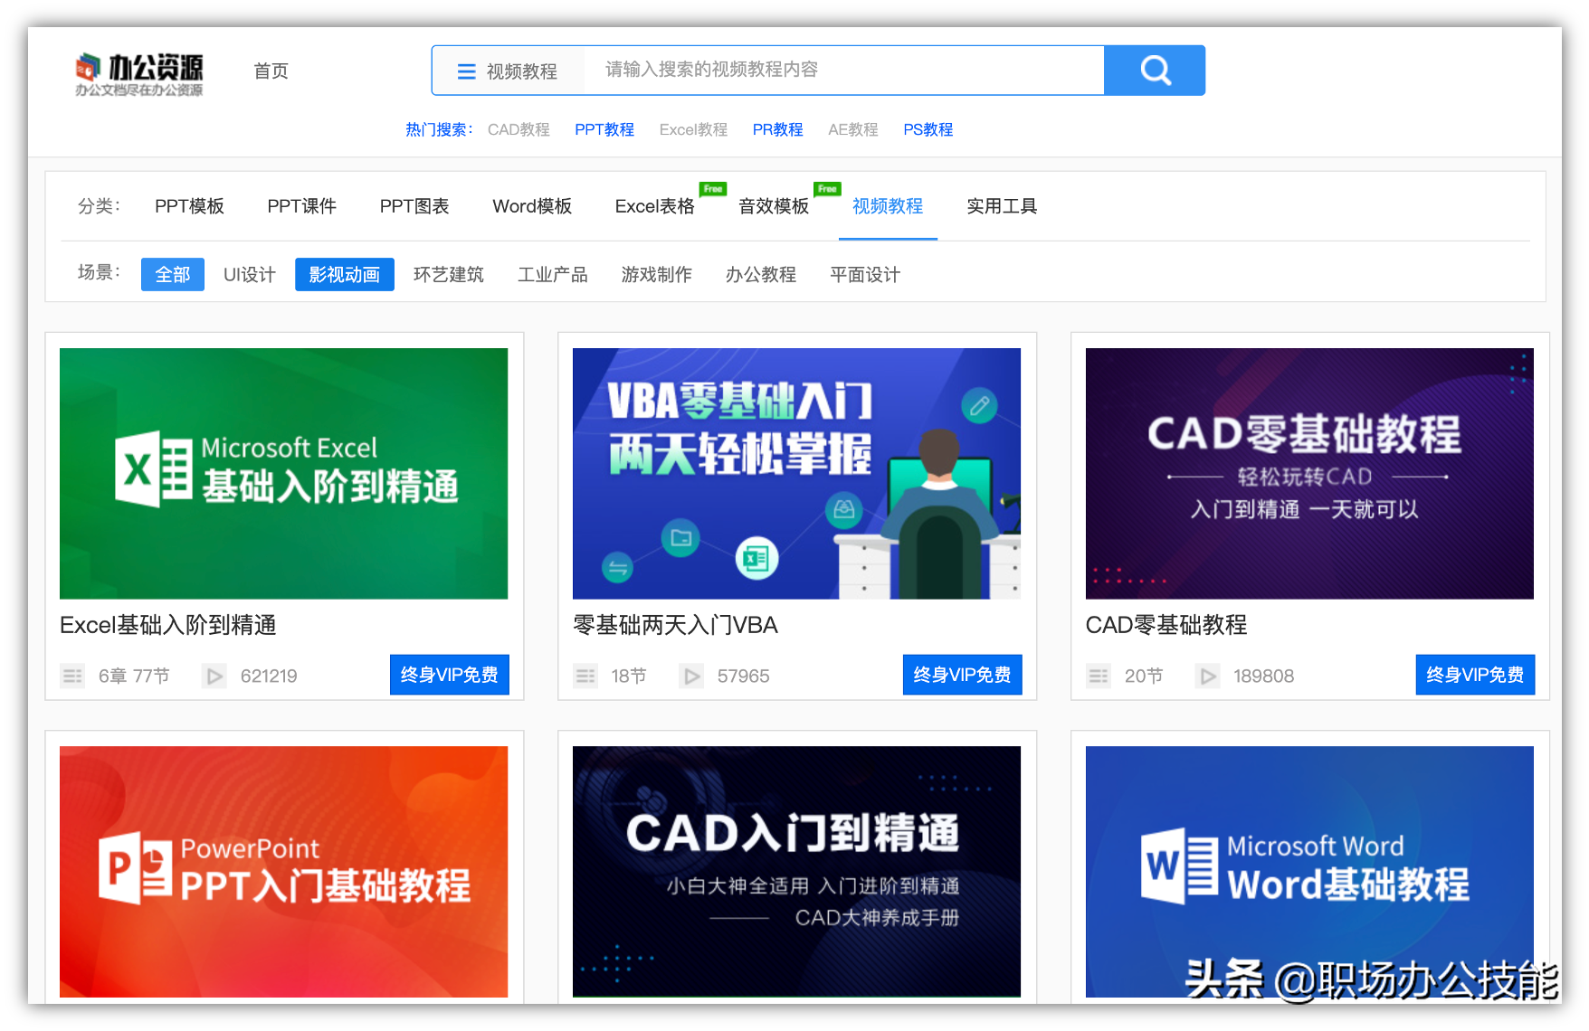Select the 影视动画 scene filter

click(x=344, y=274)
